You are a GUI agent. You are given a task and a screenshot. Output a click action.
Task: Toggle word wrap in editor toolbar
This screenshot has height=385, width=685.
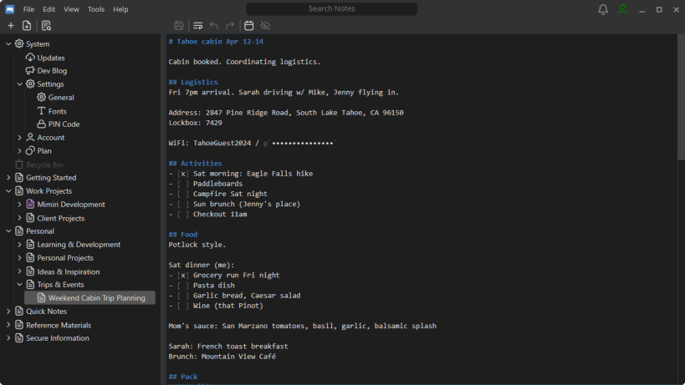pyautogui.click(x=198, y=26)
